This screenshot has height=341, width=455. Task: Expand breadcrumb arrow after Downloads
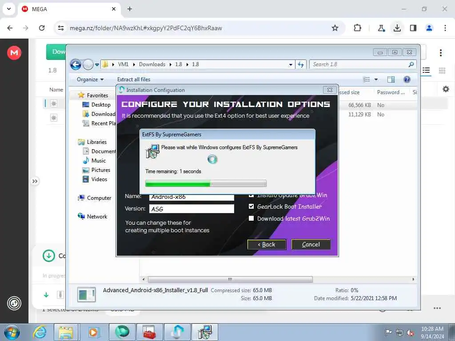pos(170,64)
